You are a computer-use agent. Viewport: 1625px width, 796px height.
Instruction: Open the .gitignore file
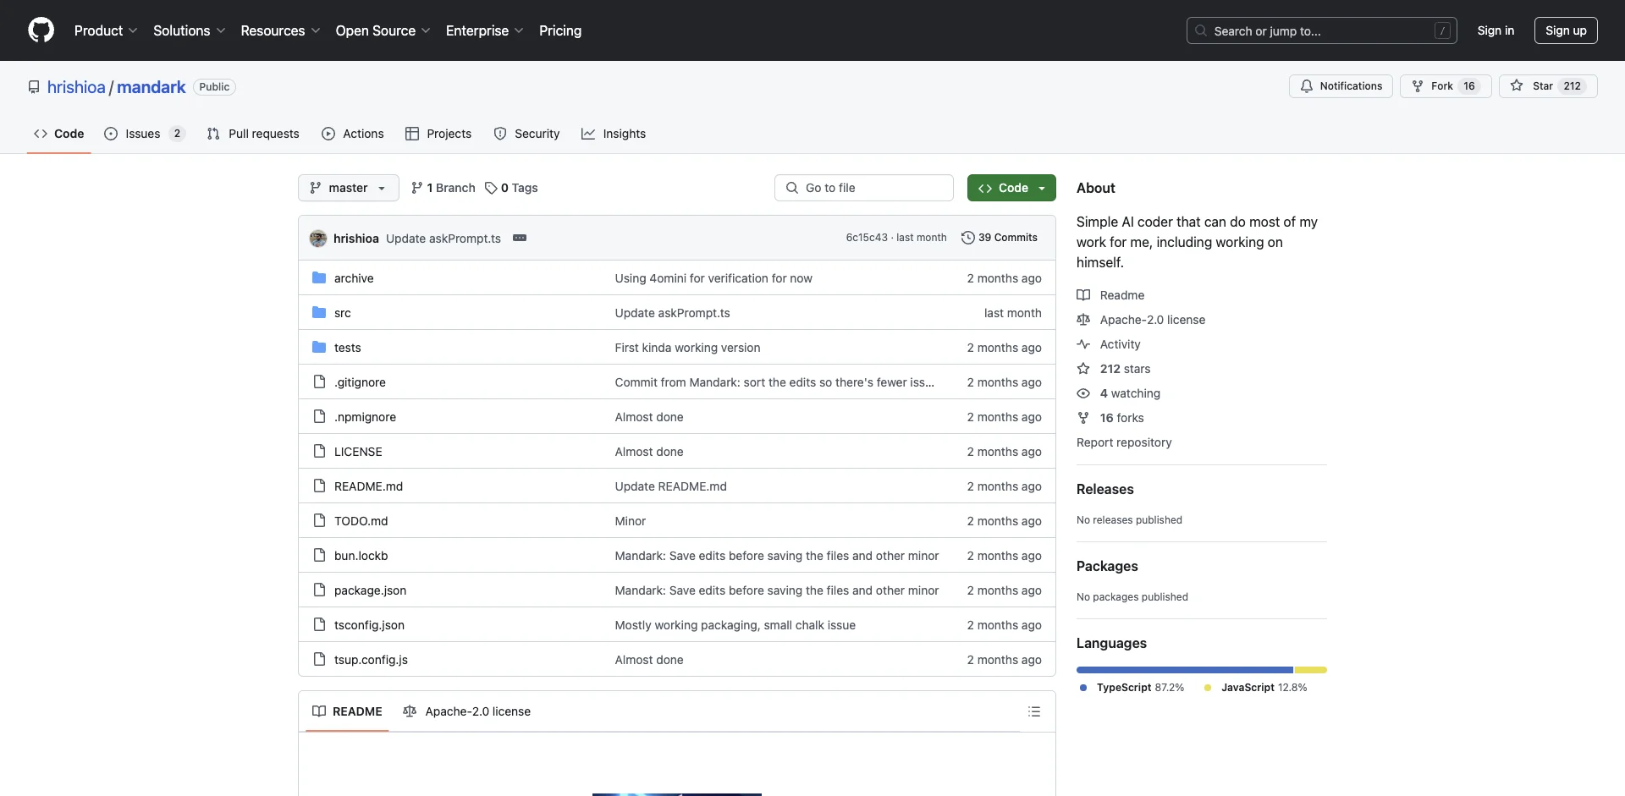coord(360,382)
